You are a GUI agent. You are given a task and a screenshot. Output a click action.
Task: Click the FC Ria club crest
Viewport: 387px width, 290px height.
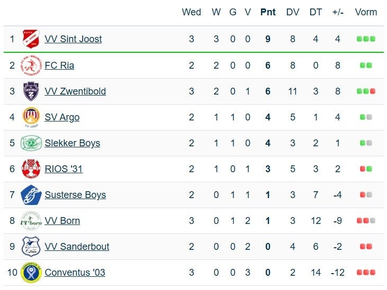pyautogui.click(x=31, y=66)
